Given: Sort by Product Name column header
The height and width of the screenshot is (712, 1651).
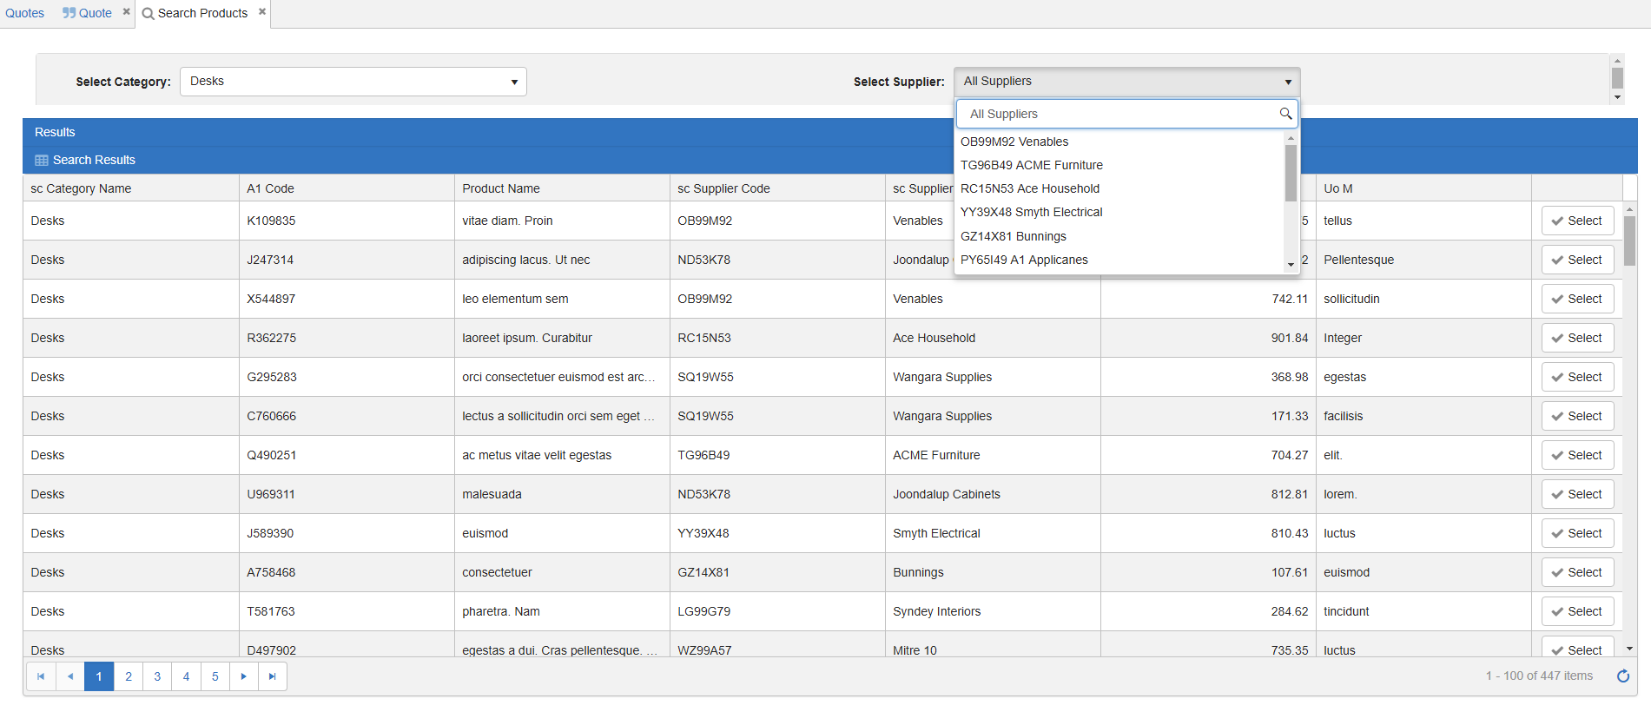Looking at the screenshot, I should coord(562,188).
